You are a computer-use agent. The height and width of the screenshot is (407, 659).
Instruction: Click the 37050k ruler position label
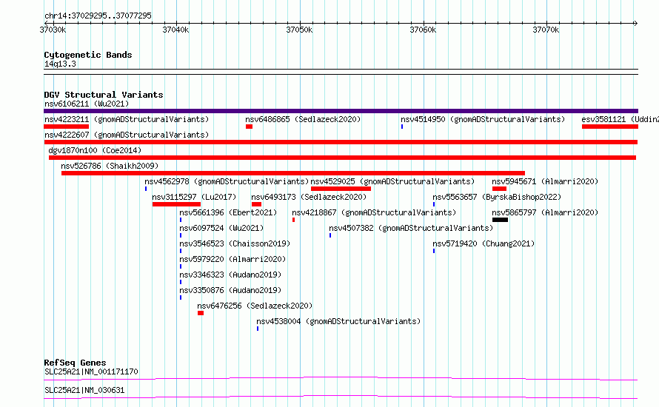point(299,30)
